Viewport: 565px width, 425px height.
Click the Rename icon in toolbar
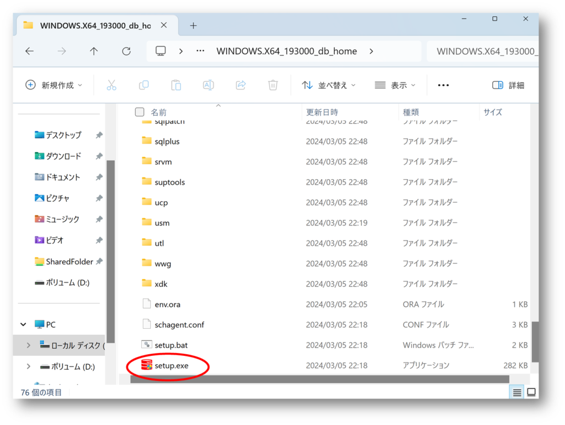209,85
